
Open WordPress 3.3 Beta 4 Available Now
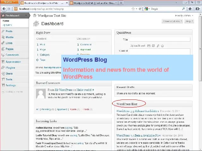(139, 136)
